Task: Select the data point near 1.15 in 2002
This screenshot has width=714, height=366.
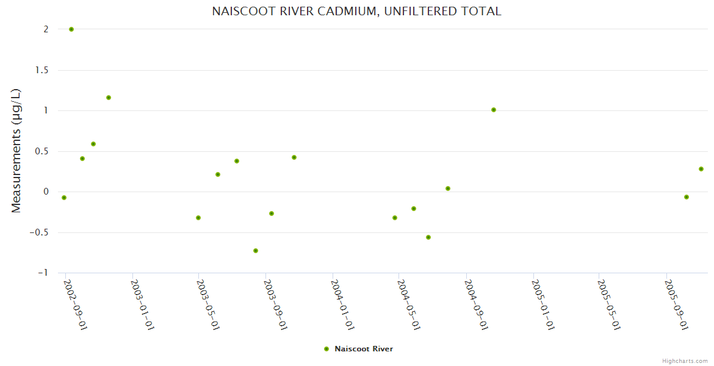Action: (x=109, y=98)
